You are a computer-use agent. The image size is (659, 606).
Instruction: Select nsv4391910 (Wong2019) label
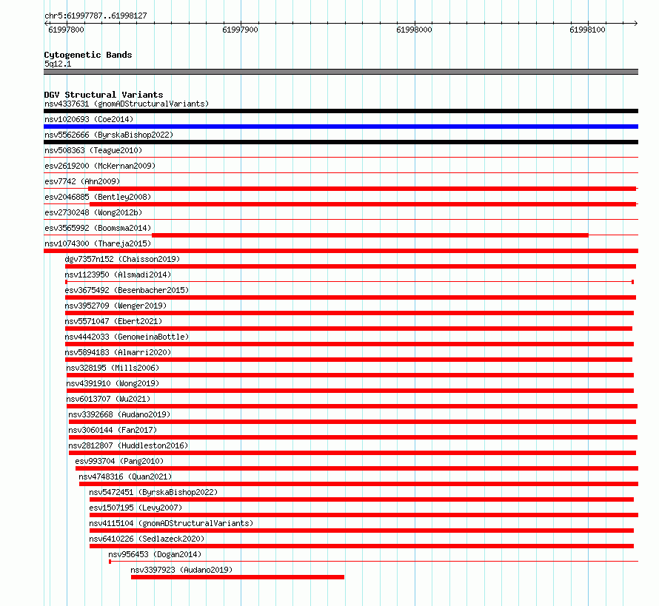point(113,383)
